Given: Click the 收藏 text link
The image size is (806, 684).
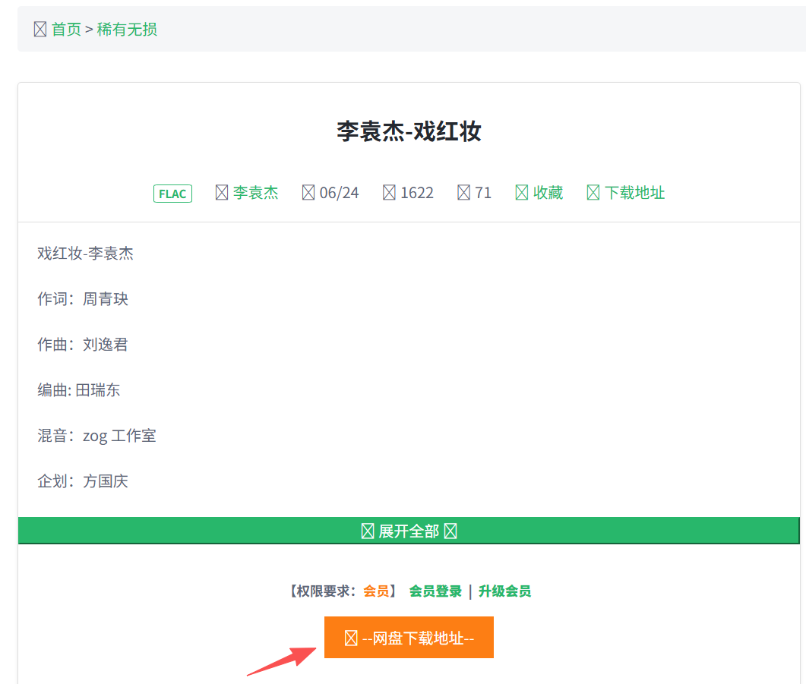Looking at the screenshot, I should click(x=548, y=193).
